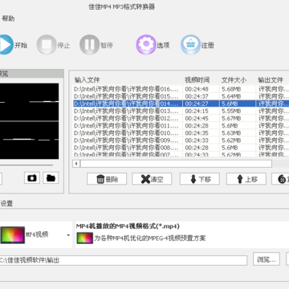Open the 注册 register basket icon
The image size is (289, 289).
197,45
